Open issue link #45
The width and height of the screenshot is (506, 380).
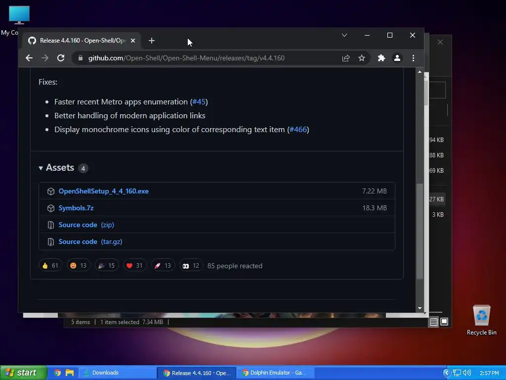199,102
